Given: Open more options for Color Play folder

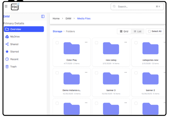Looking at the screenshot, I should tap(86, 42).
